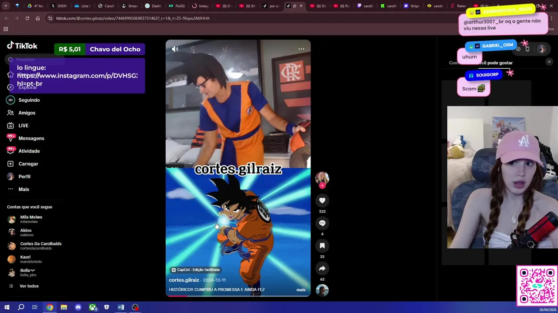Open the video's three-dot options menu

coord(301,49)
